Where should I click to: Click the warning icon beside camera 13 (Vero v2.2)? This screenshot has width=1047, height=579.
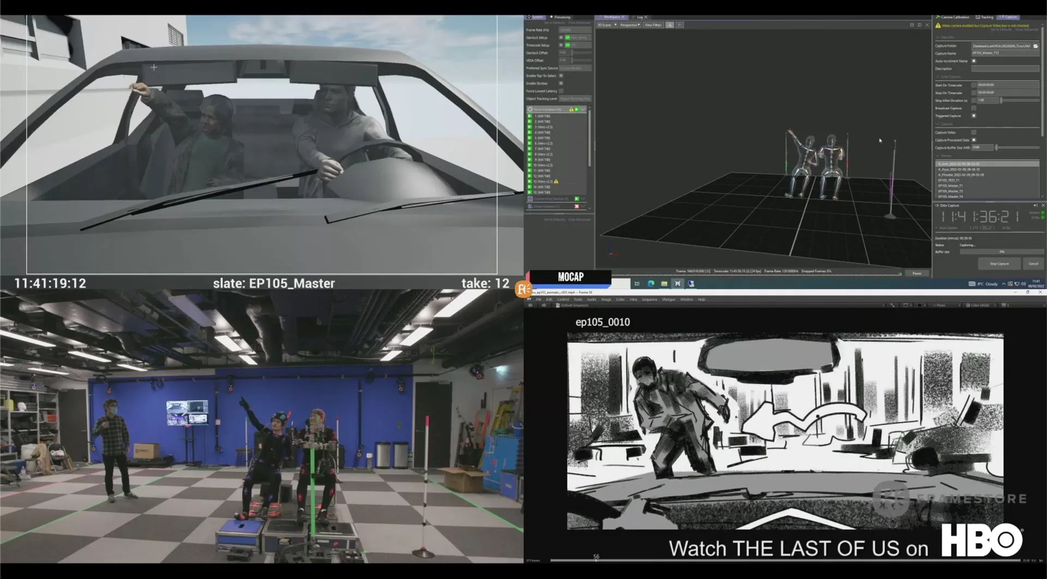[557, 182]
